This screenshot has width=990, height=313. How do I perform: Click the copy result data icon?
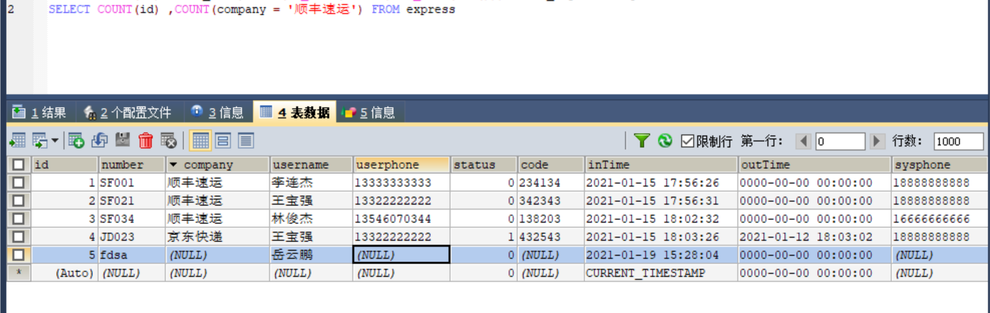tap(39, 140)
